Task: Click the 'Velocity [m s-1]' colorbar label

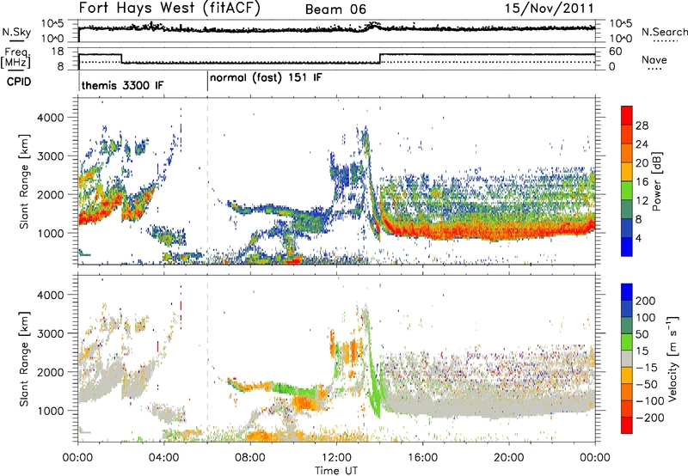Action: pyautogui.click(x=673, y=358)
